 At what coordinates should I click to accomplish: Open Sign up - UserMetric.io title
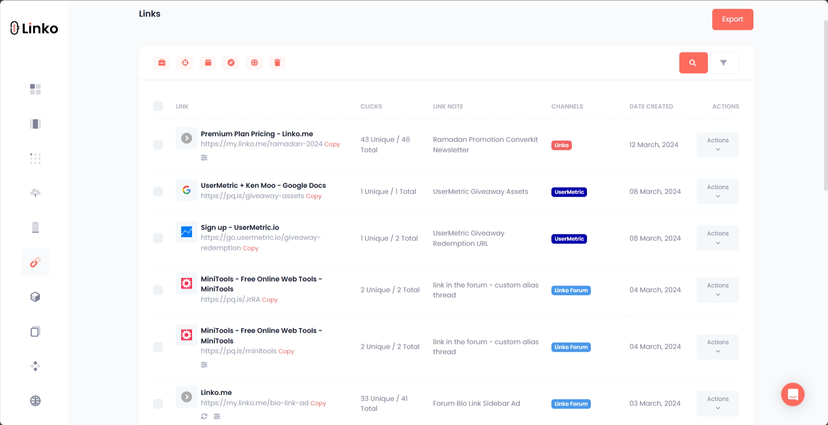(x=240, y=227)
